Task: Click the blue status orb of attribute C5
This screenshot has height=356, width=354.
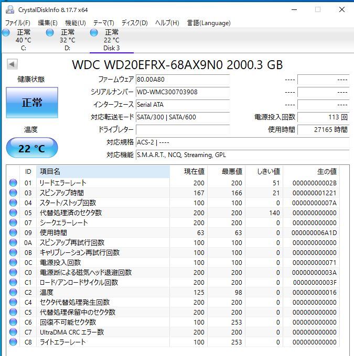Action: 13,312
